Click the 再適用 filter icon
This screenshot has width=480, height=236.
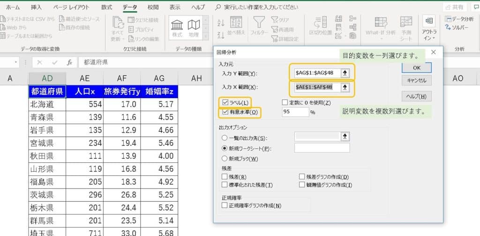pyautogui.click(x=282, y=30)
